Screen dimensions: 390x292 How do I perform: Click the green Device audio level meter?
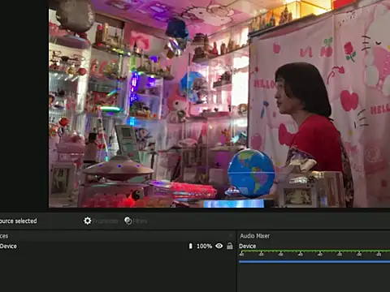coord(314,251)
